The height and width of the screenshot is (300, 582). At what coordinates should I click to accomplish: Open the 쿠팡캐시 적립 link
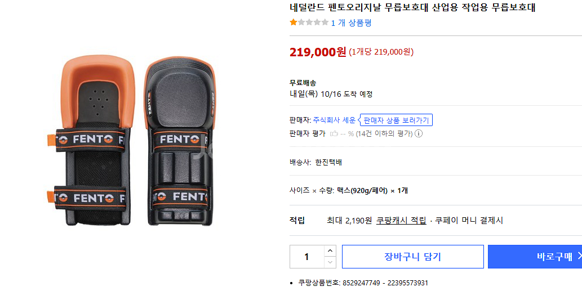pos(401,221)
